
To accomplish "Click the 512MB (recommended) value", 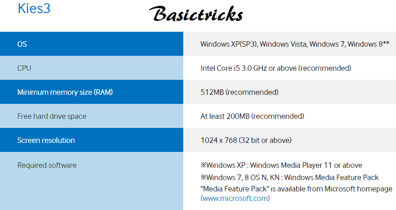I will (x=240, y=92).
